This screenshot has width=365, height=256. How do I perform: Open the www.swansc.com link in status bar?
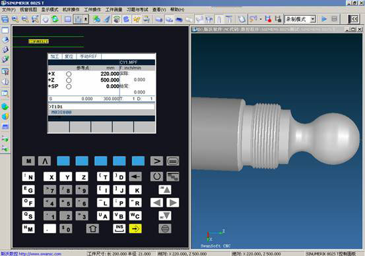(40, 254)
